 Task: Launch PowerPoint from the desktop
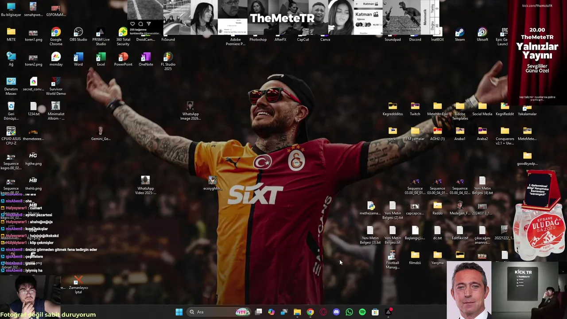pos(123,59)
